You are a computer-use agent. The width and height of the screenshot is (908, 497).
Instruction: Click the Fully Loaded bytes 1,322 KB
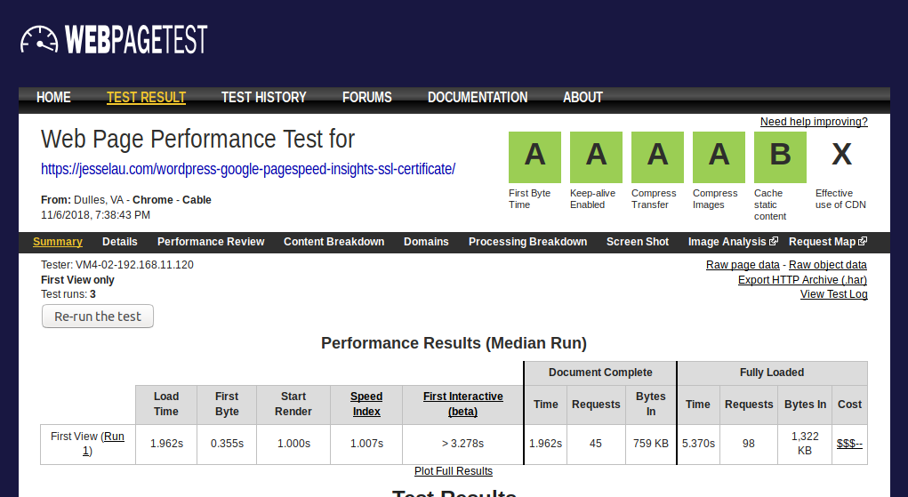805,443
